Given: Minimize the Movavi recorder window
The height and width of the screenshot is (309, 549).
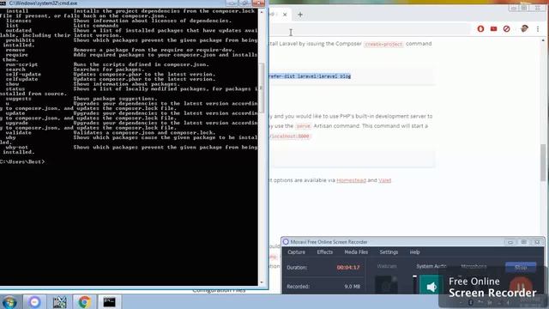Looking at the screenshot, I should tap(510, 242).
